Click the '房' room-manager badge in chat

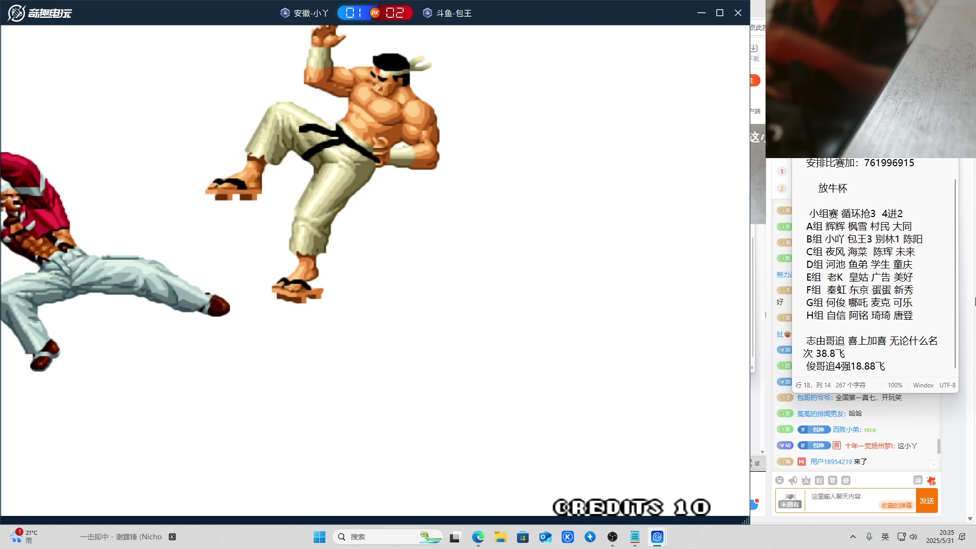837,445
